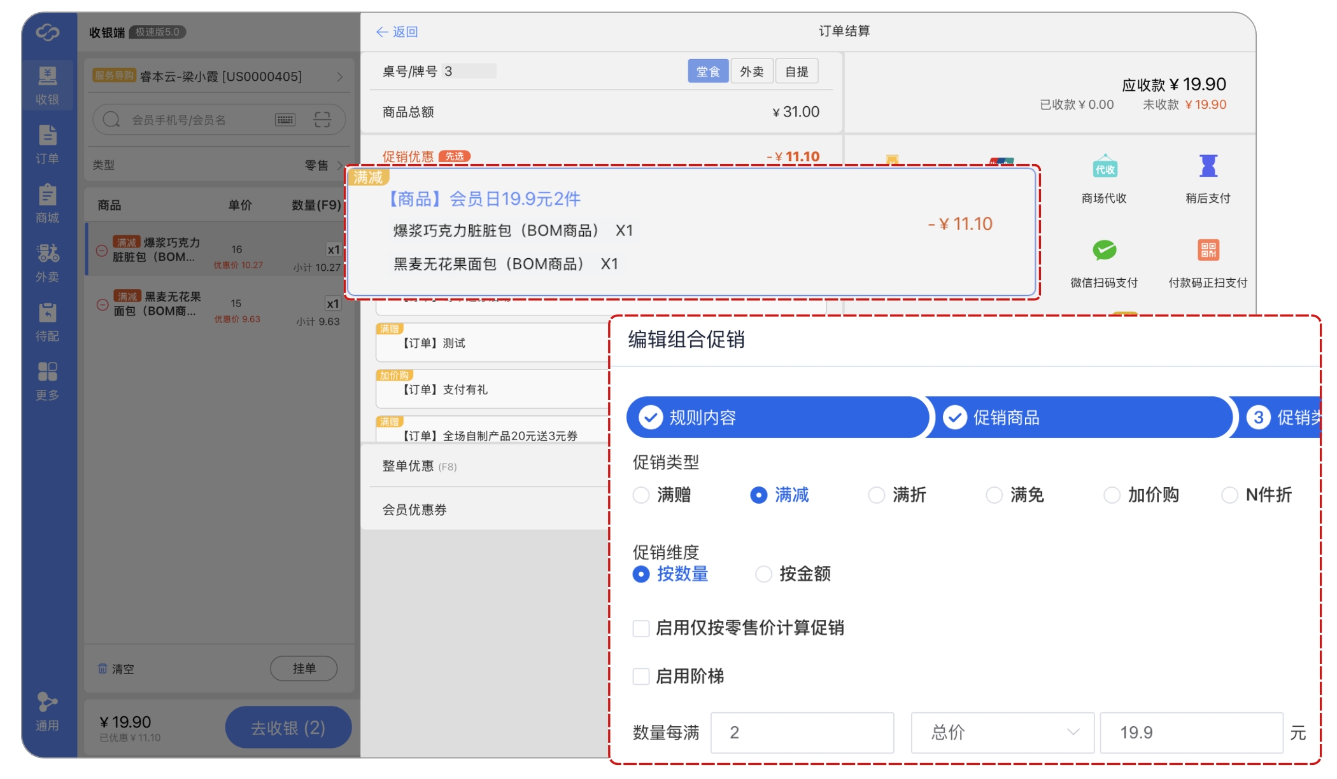1337x779 pixels.
Task: Open the 订单 orders sidebar icon
Action: coord(48,145)
